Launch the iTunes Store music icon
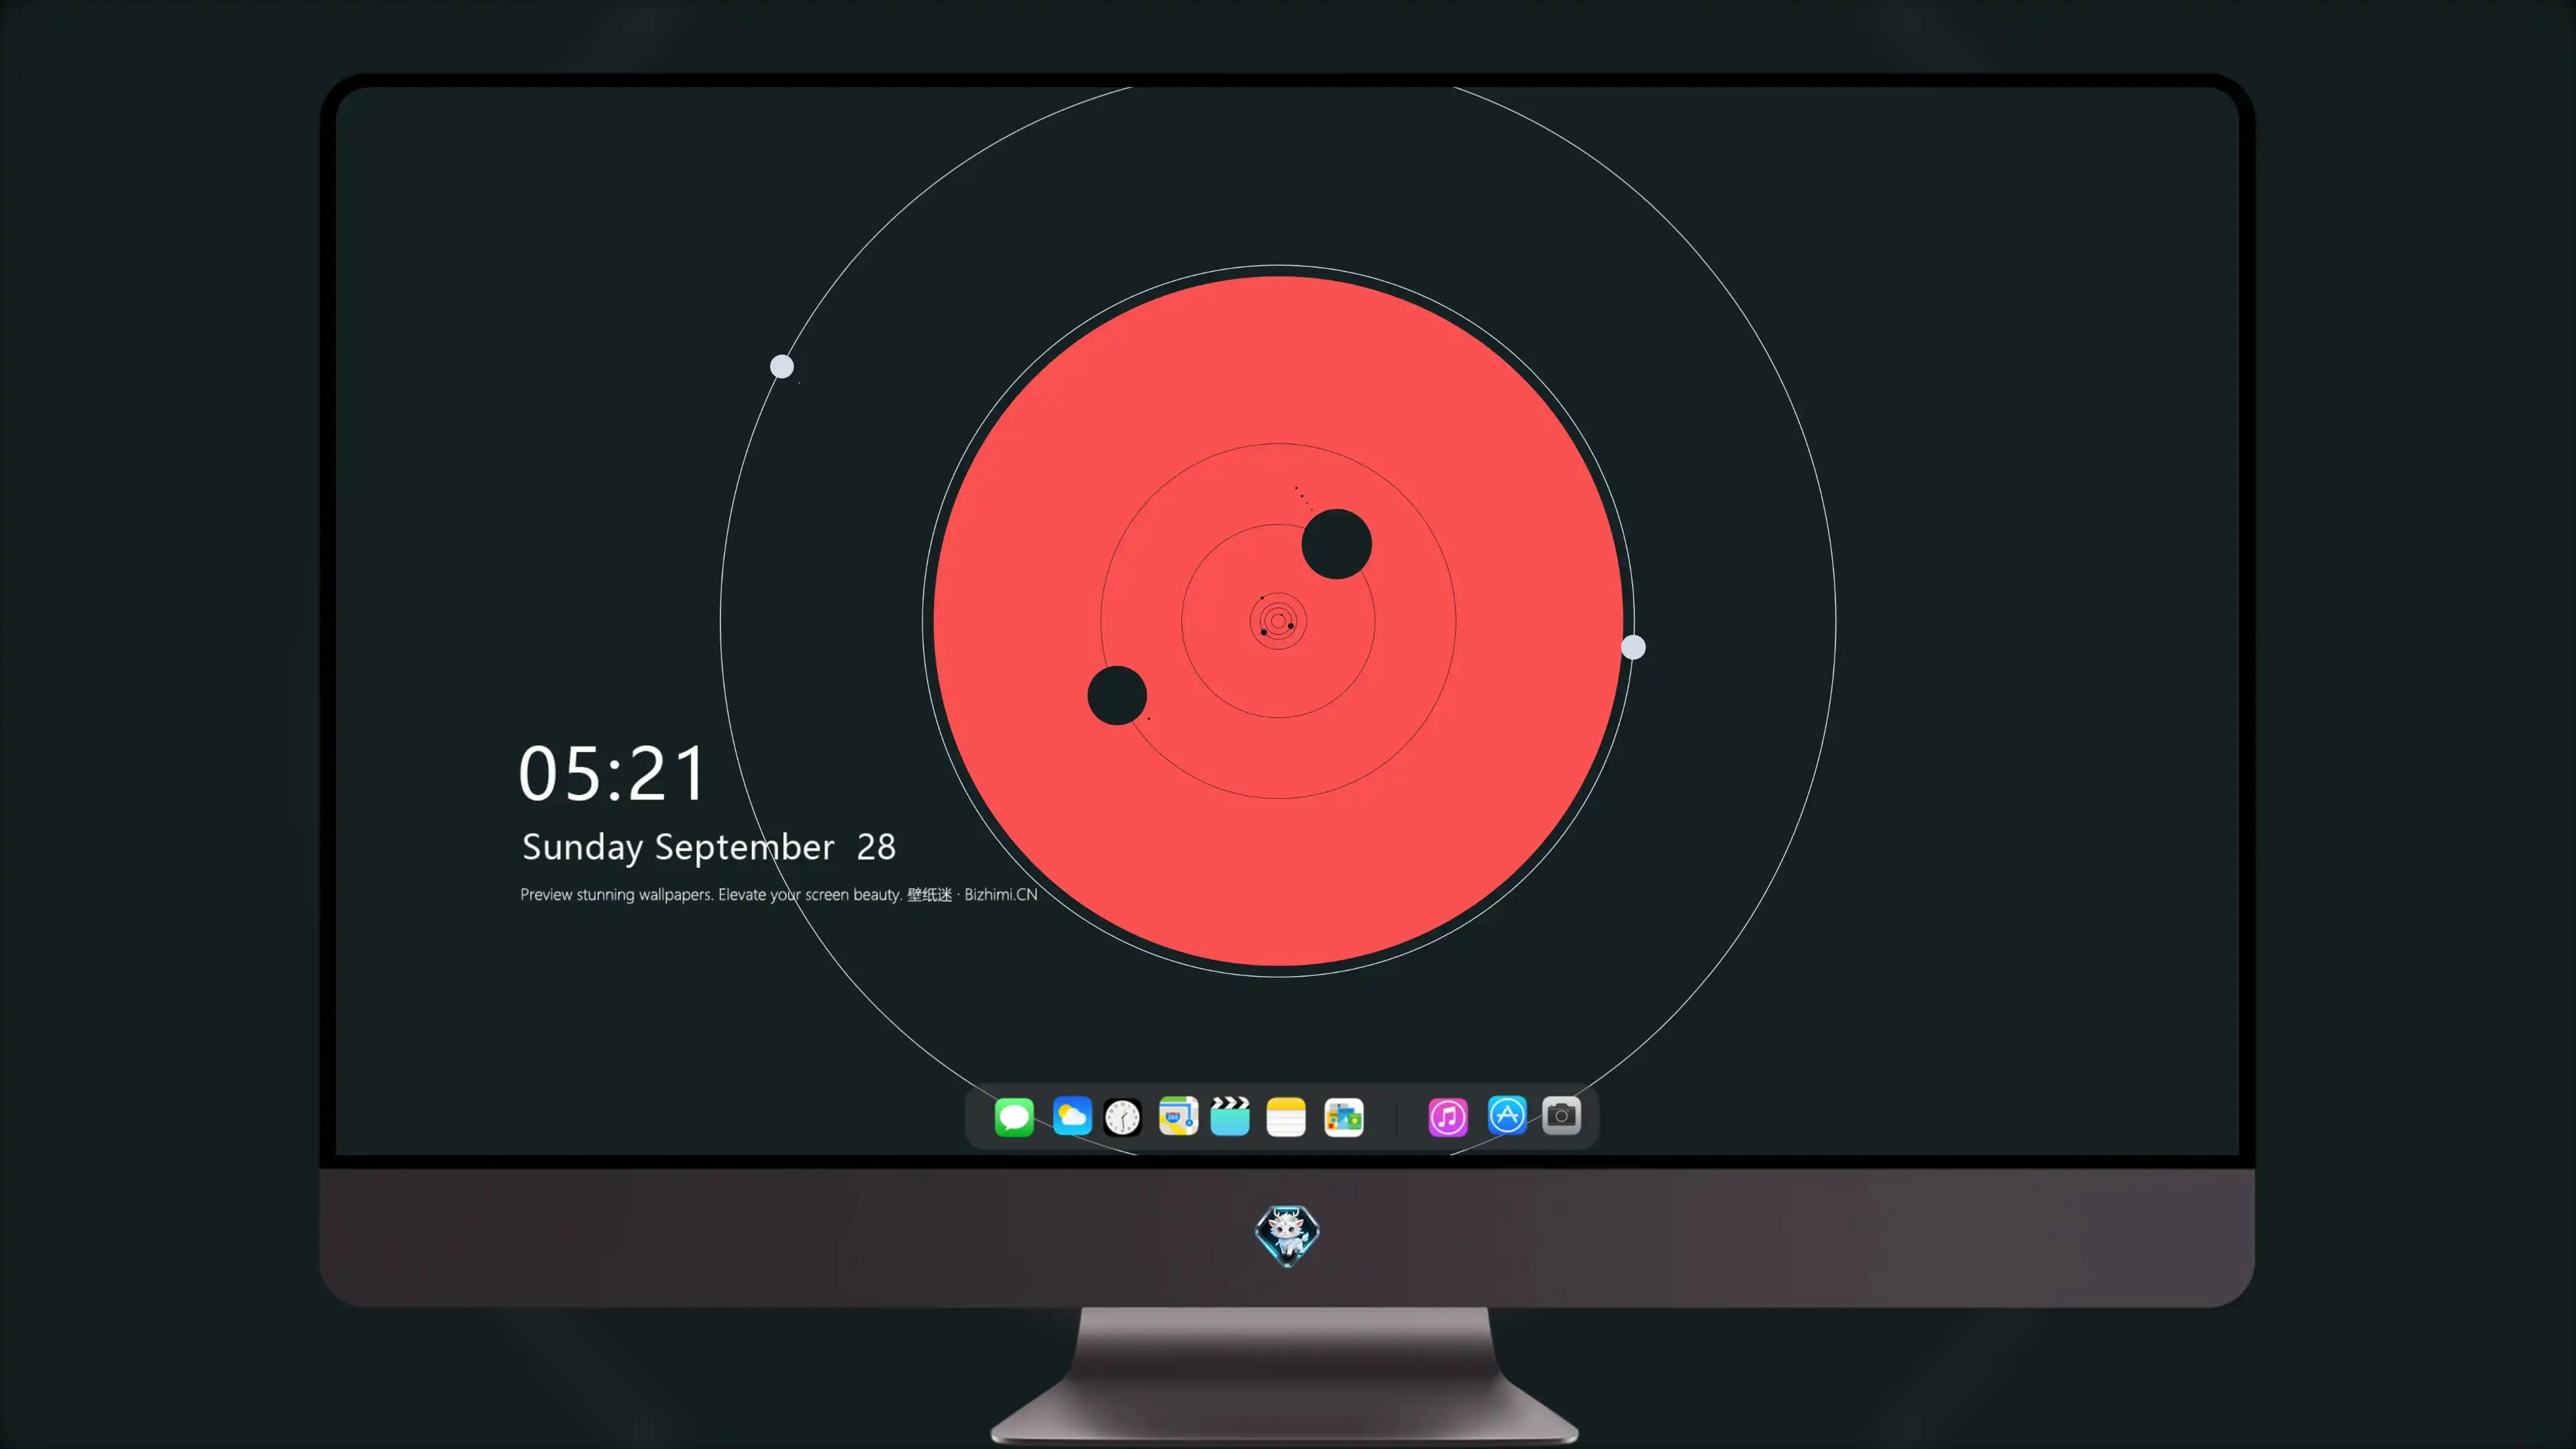 pos(1448,1116)
